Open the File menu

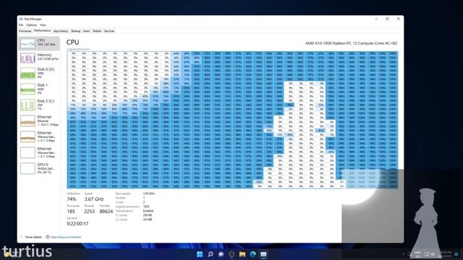click(x=21, y=25)
